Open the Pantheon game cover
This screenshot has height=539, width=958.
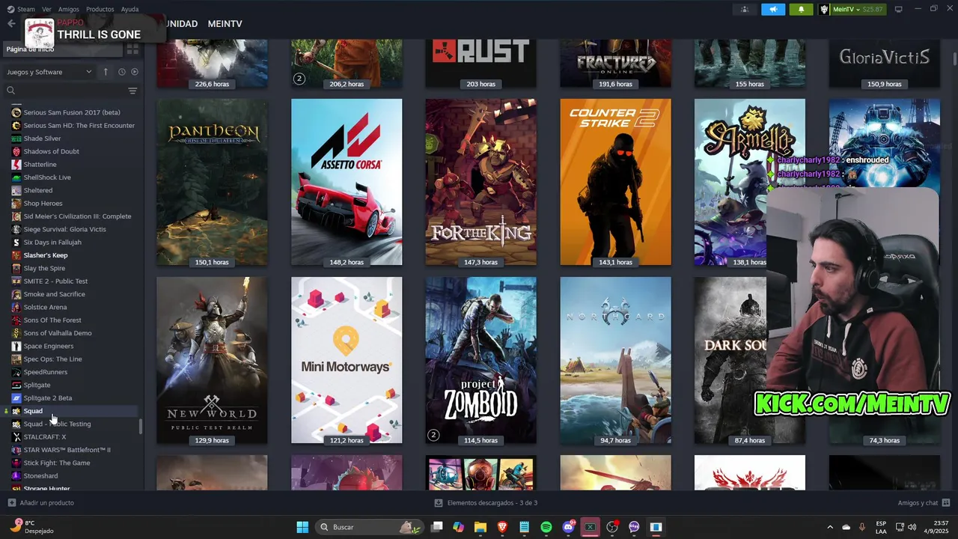point(212,182)
